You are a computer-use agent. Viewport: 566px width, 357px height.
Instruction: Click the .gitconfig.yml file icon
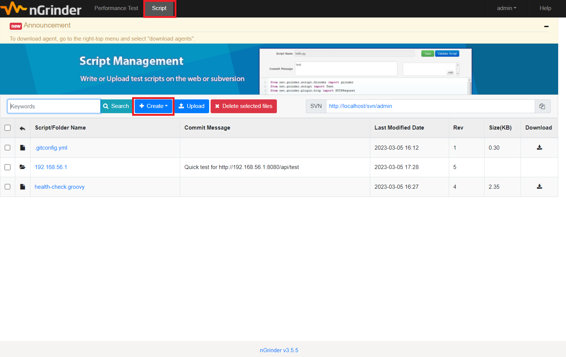tap(22, 148)
